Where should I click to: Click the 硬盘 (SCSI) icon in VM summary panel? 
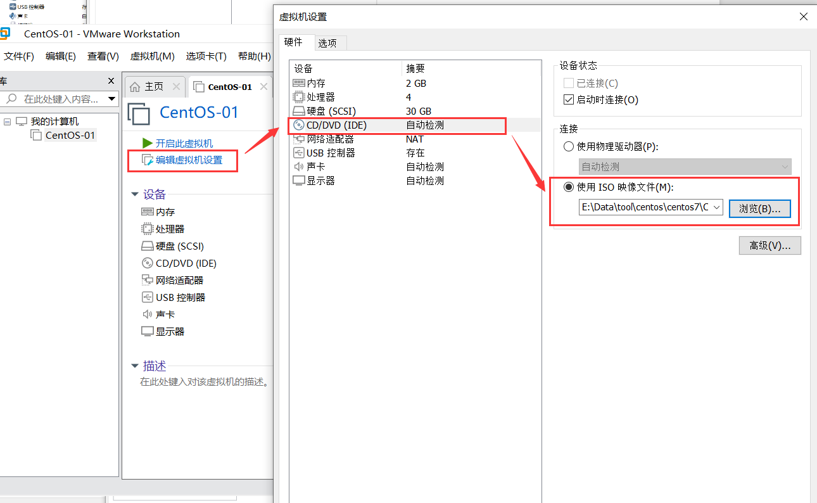click(x=148, y=246)
